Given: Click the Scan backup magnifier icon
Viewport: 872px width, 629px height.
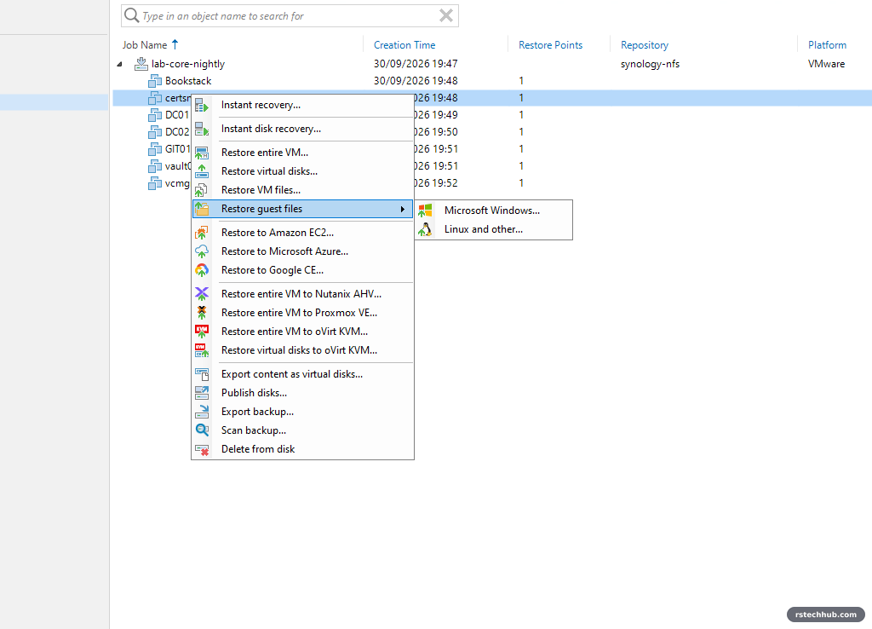Looking at the screenshot, I should point(202,430).
